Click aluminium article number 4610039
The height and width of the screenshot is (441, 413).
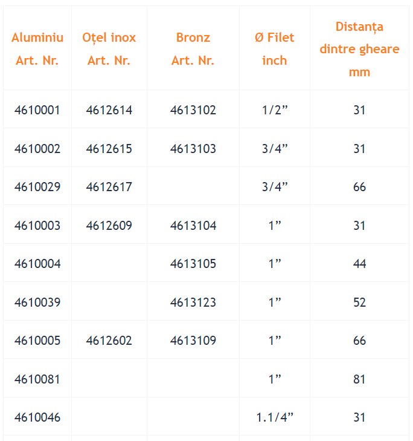(37, 302)
